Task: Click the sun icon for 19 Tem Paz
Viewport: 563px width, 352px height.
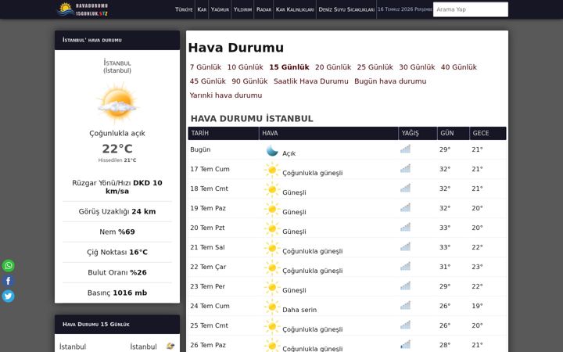Action: tap(272, 209)
